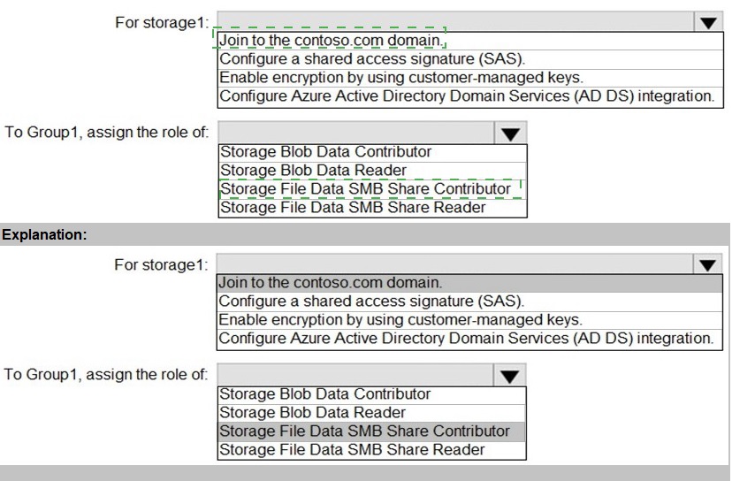The width and height of the screenshot is (732, 481).
Task: Click highlighted 'Join to the contoso.com domain' in explanation
Action: point(331,283)
